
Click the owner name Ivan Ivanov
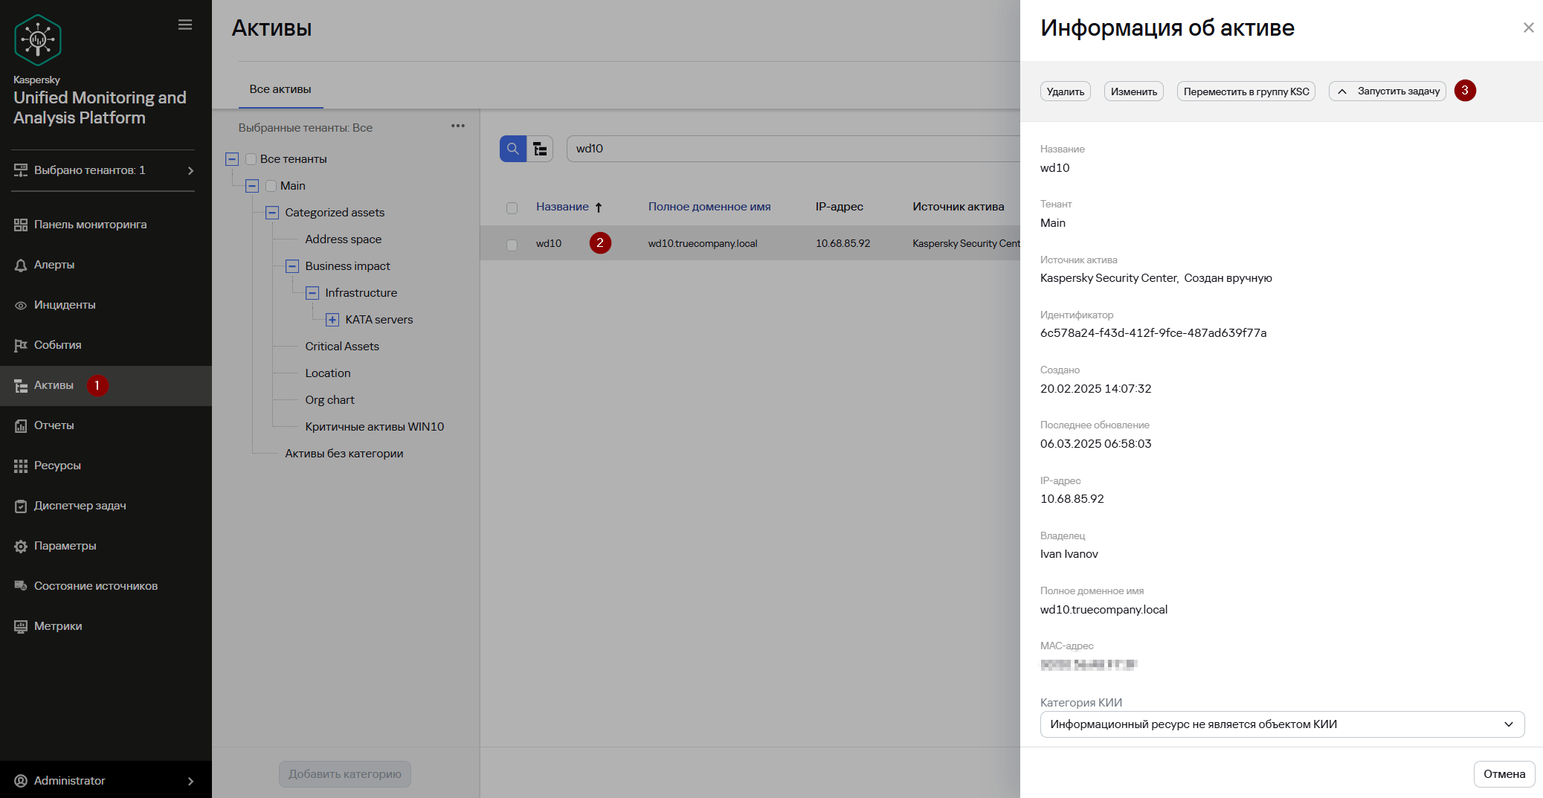[x=1069, y=554]
